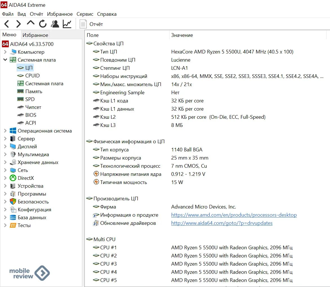330x287 pixels.
Task: Click the База данных database icon
Action: (x=13, y=218)
